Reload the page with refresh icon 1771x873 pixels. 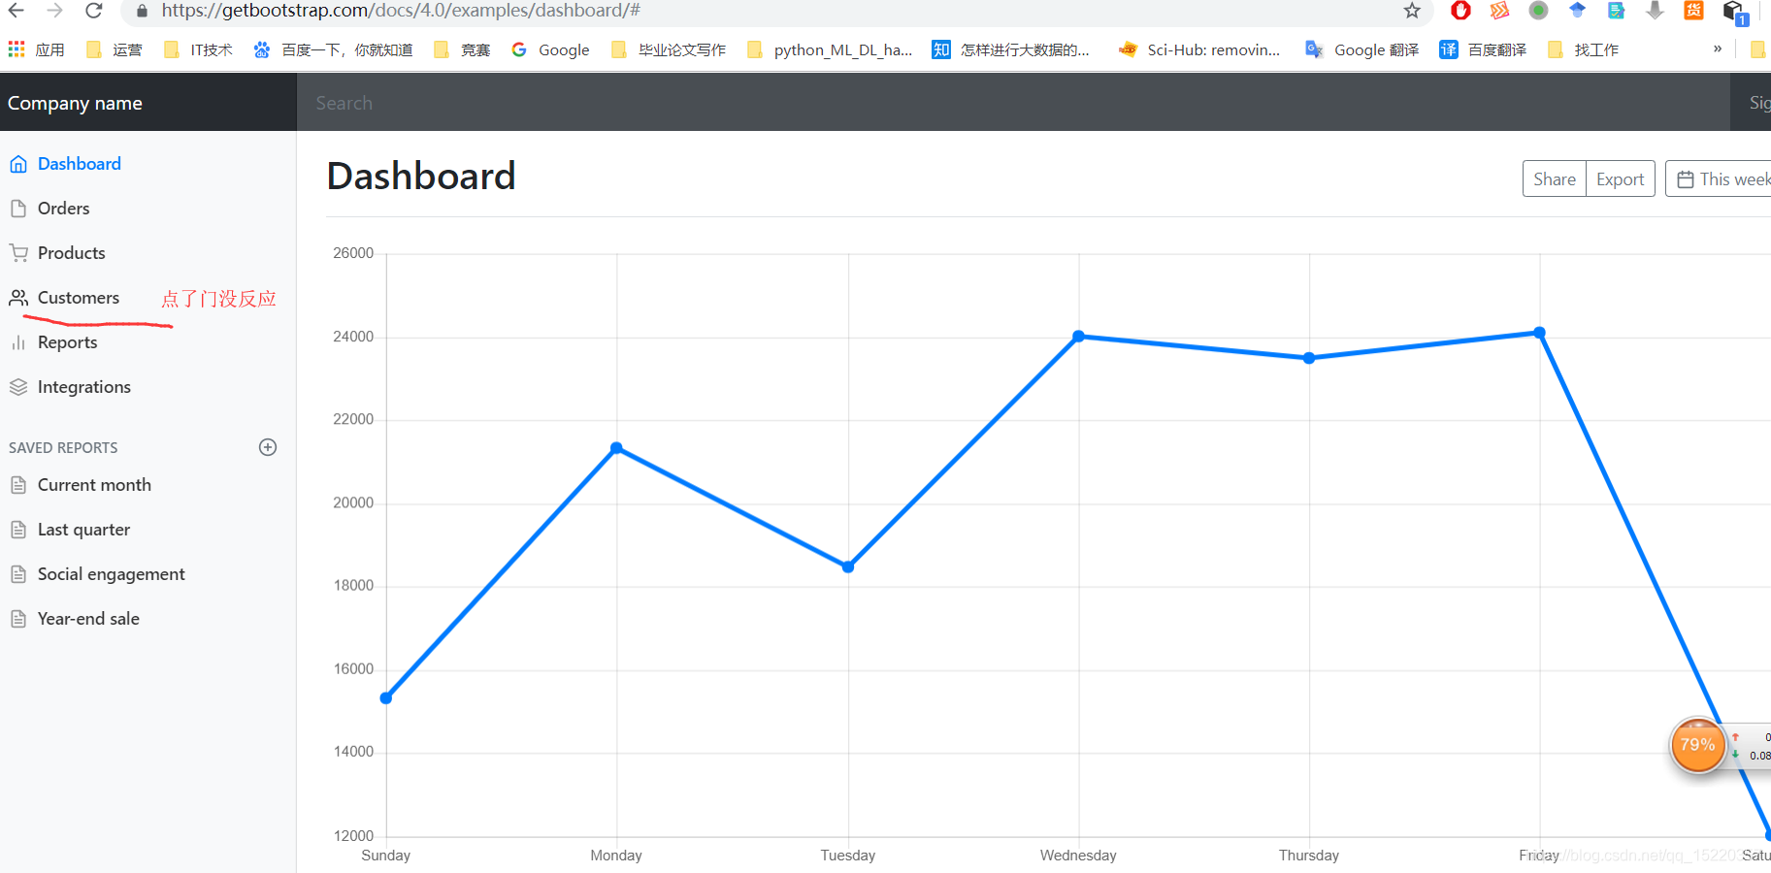click(x=94, y=11)
